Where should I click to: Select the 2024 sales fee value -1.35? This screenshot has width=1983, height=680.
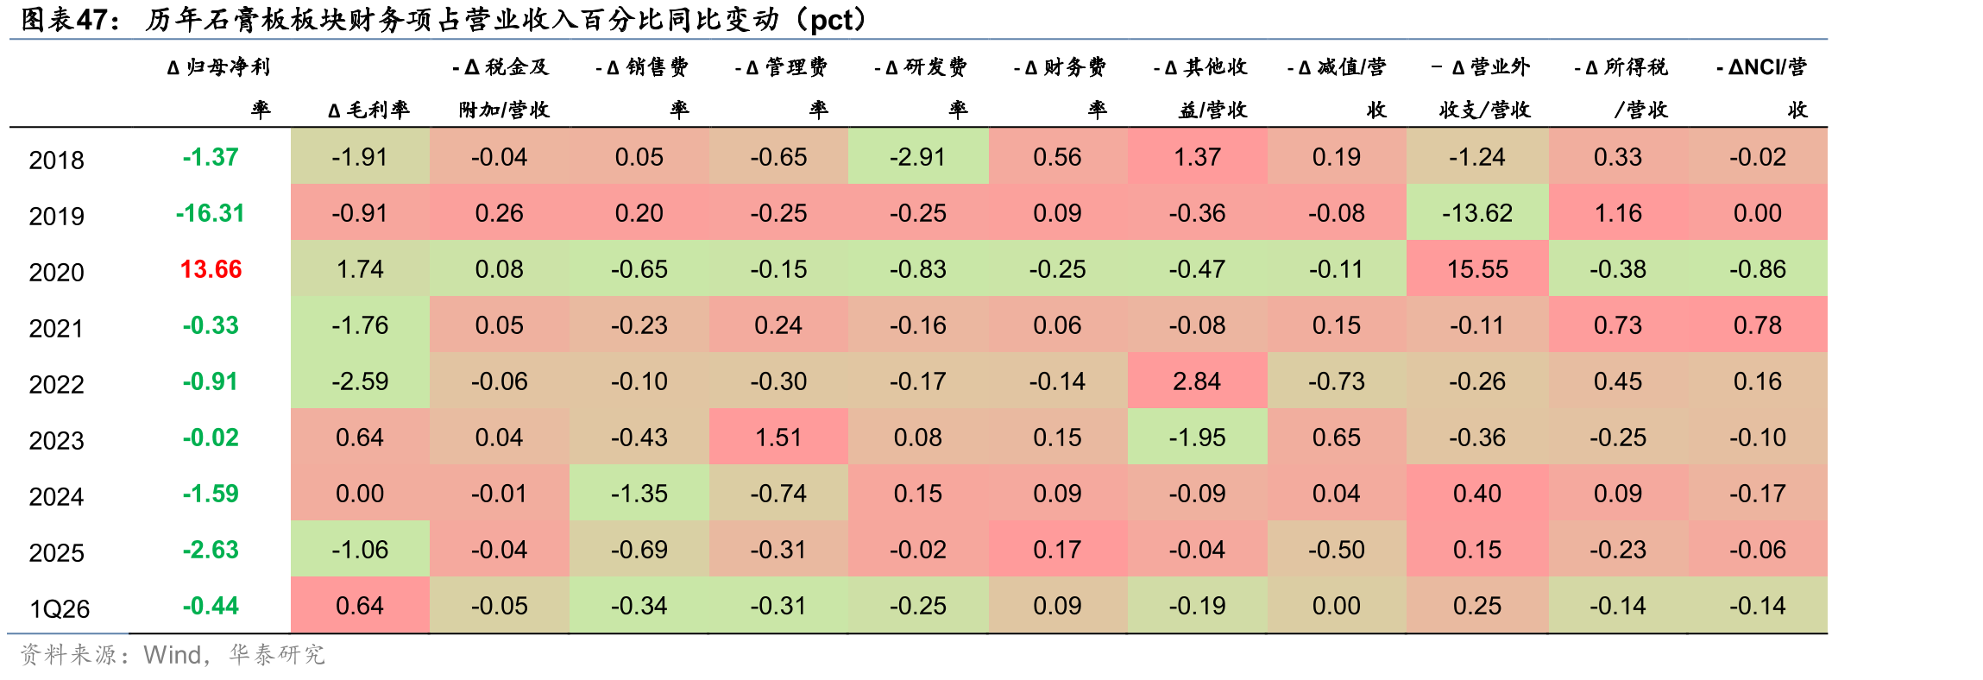pyautogui.click(x=639, y=493)
